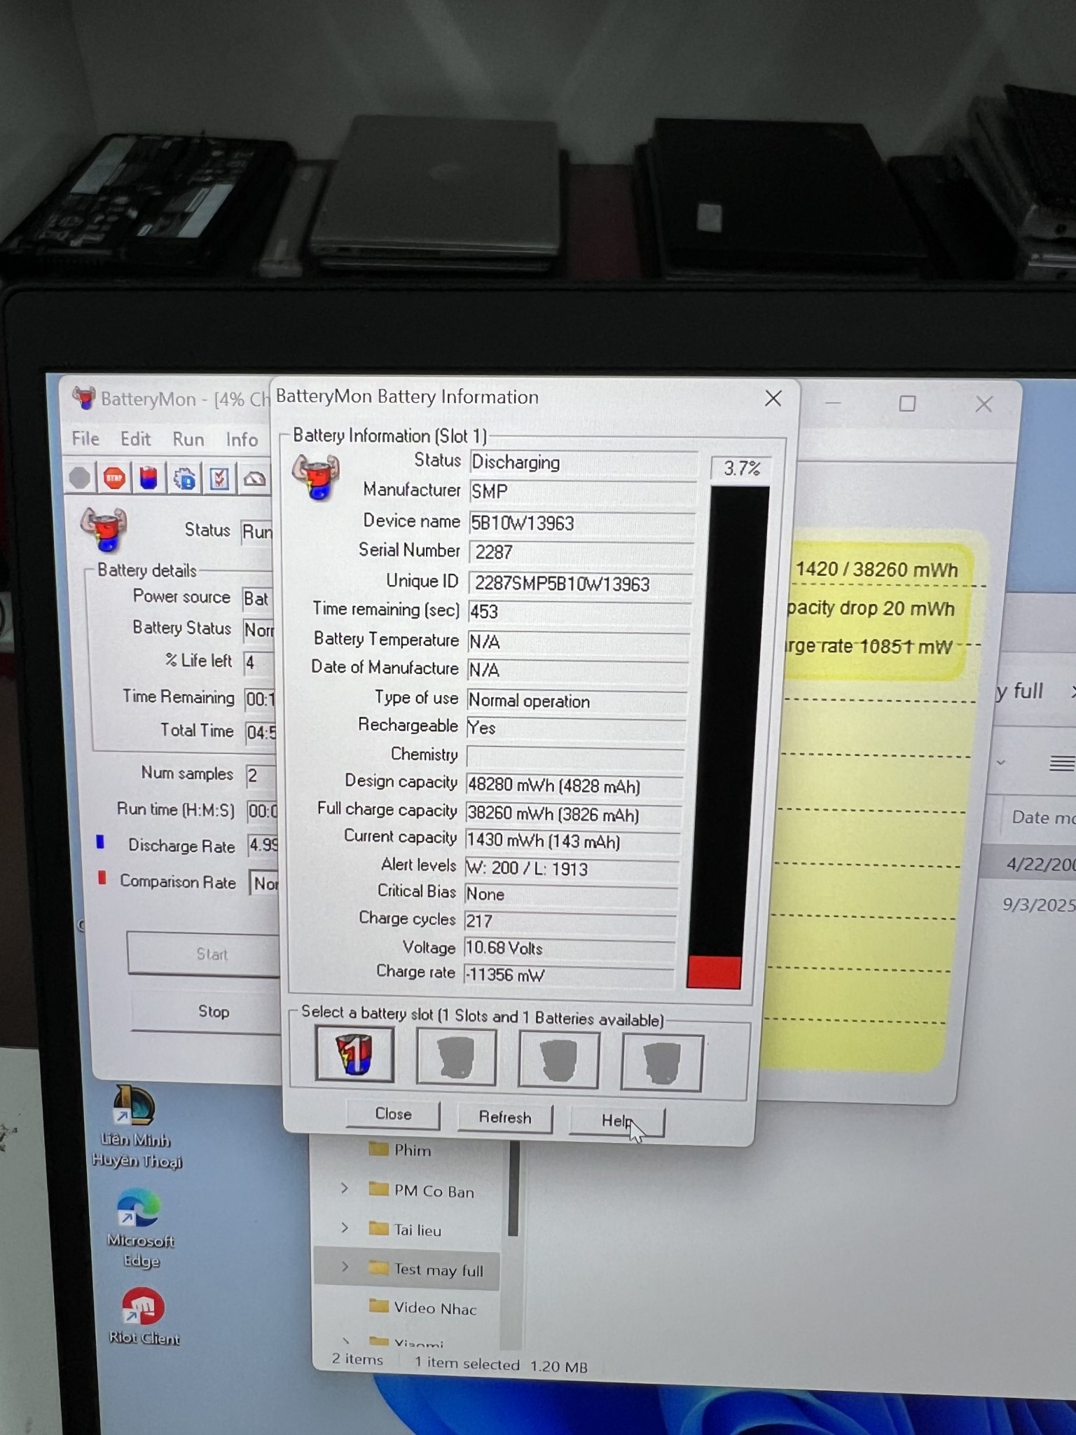This screenshot has width=1076, height=1435.
Task: Click the Stop button in BatteryMon window
Action: tap(205, 1012)
